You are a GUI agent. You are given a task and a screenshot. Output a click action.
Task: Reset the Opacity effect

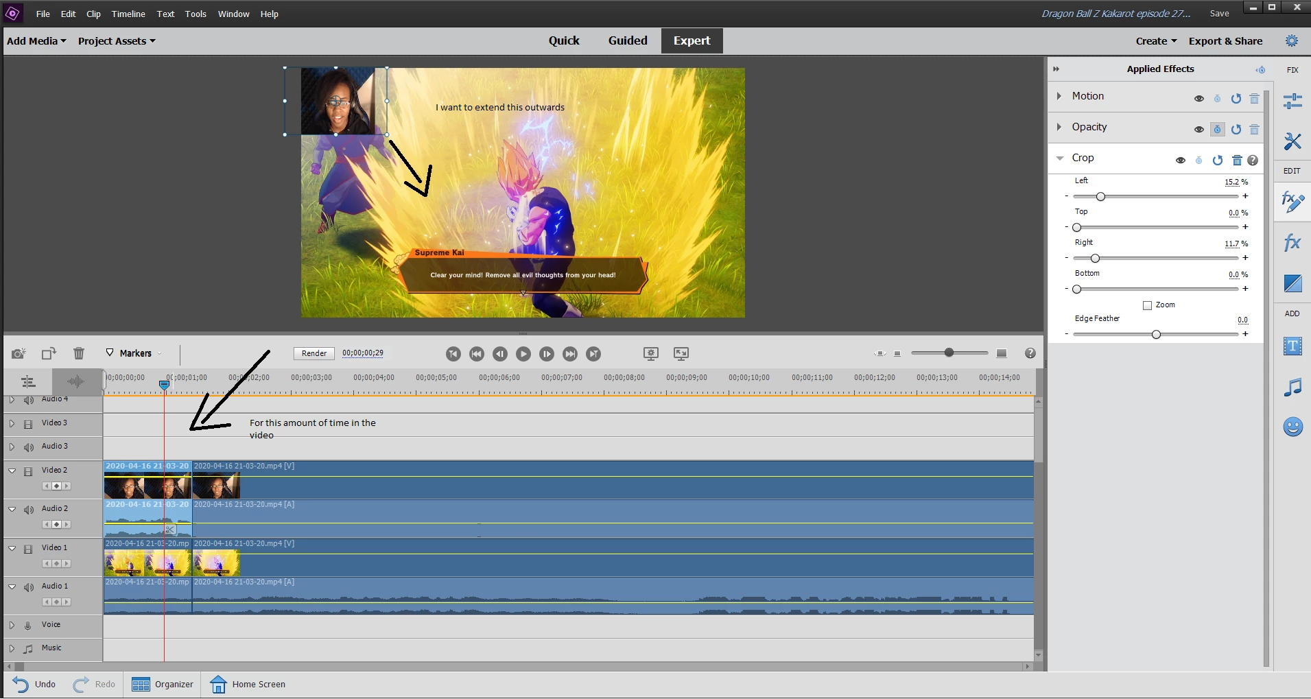(x=1236, y=130)
